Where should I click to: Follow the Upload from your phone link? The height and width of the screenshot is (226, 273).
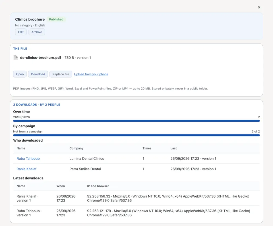[91, 74]
